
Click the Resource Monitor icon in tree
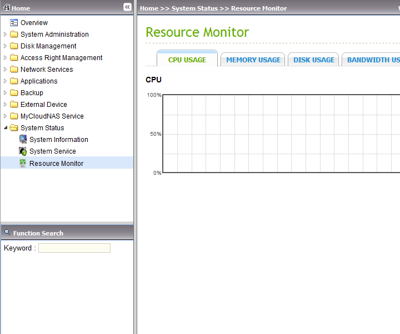pyautogui.click(x=23, y=163)
